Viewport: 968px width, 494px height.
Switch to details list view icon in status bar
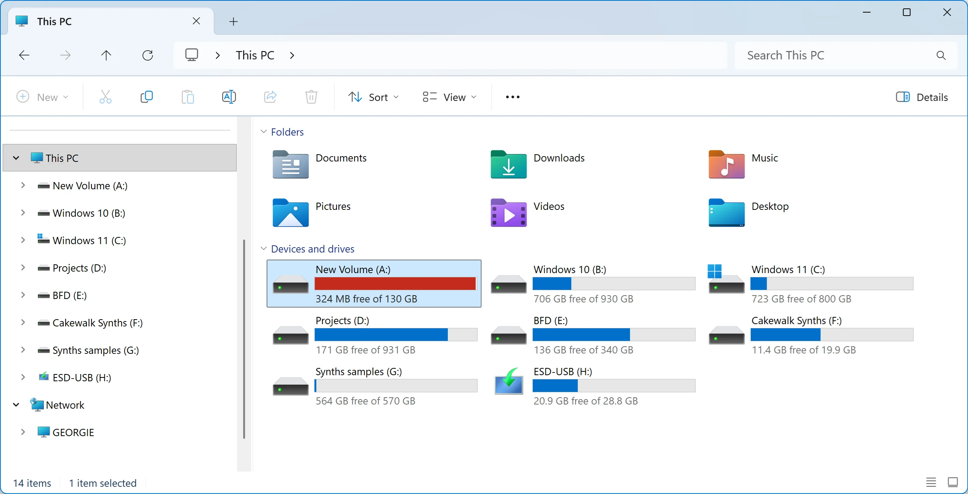click(931, 483)
